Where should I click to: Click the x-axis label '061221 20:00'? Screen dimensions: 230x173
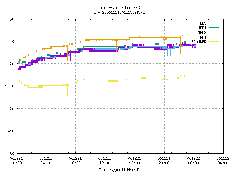(164, 161)
